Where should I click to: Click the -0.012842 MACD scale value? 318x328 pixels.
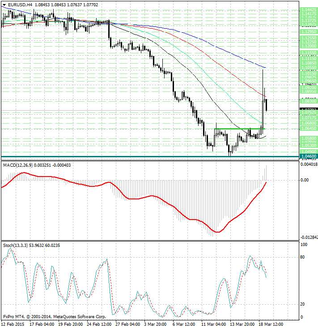(x=309, y=237)
